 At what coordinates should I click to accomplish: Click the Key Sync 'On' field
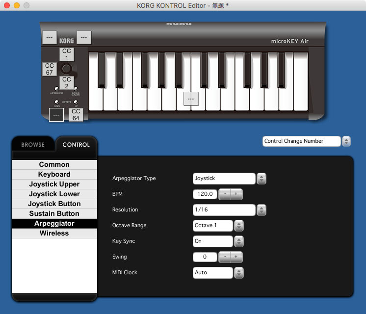pos(212,241)
